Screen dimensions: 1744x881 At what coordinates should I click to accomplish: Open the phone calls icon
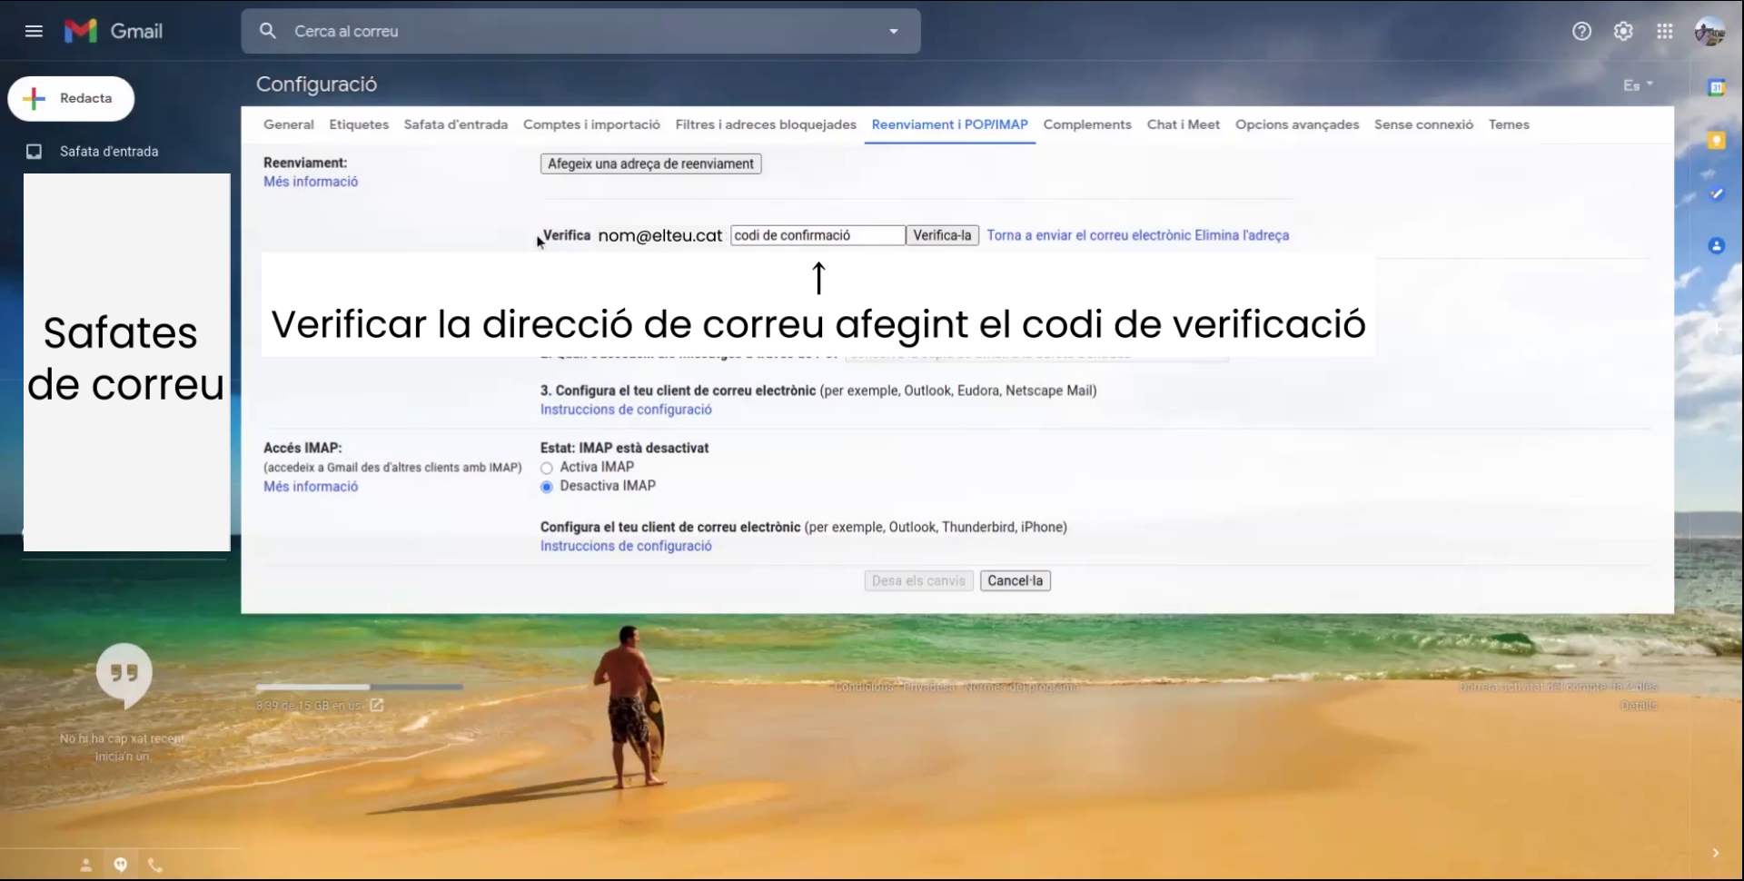tap(155, 865)
